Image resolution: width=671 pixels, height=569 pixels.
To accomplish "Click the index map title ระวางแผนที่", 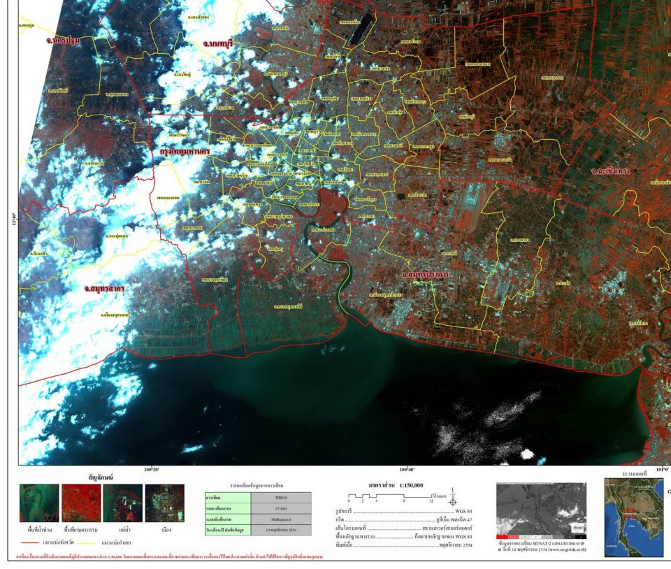I will pyautogui.click(x=634, y=474).
